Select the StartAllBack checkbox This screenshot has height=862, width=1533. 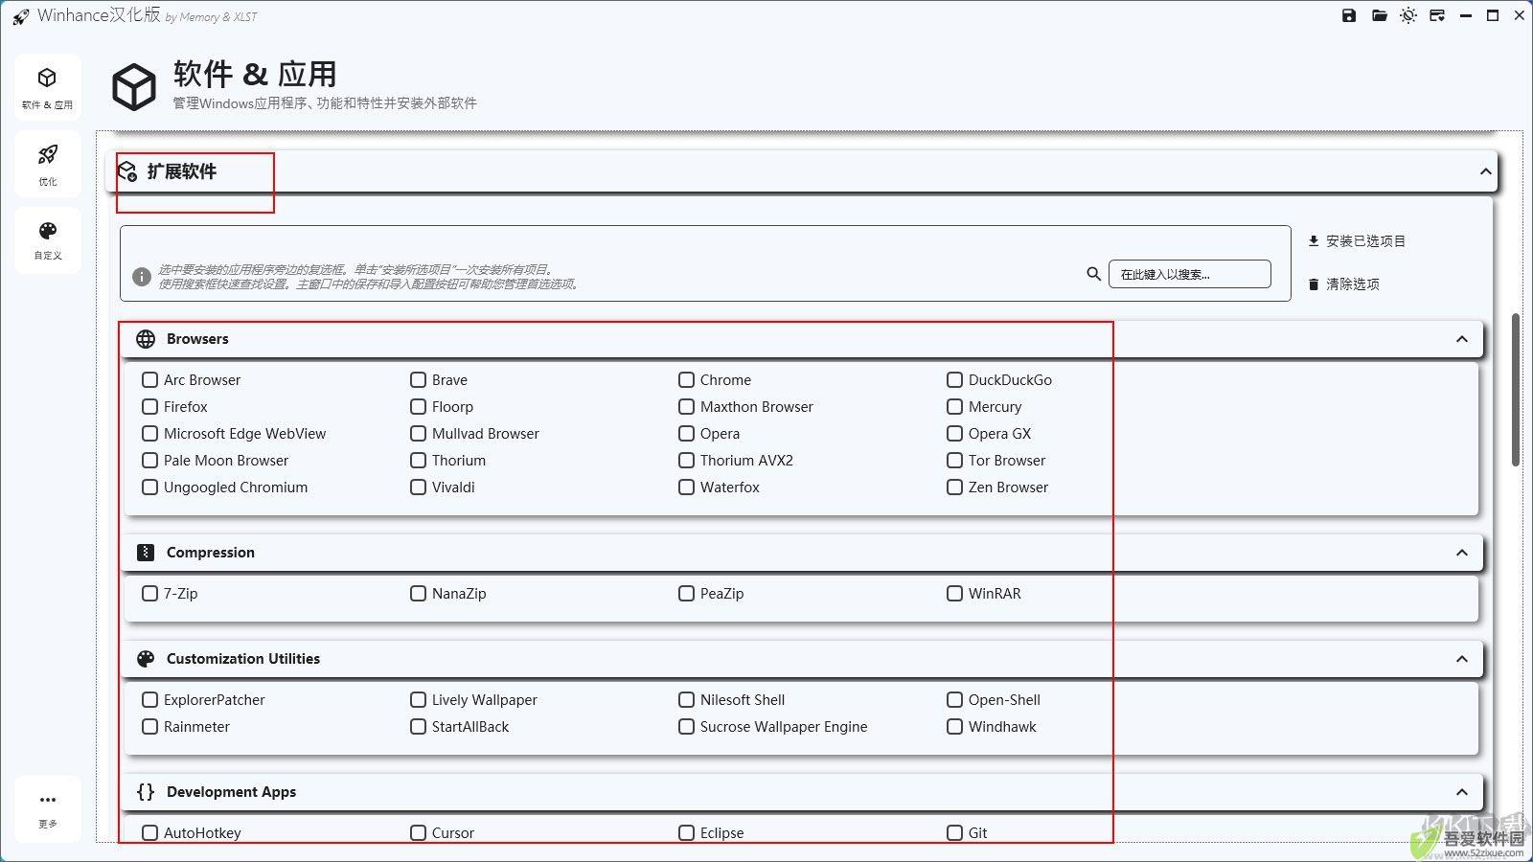click(x=418, y=727)
